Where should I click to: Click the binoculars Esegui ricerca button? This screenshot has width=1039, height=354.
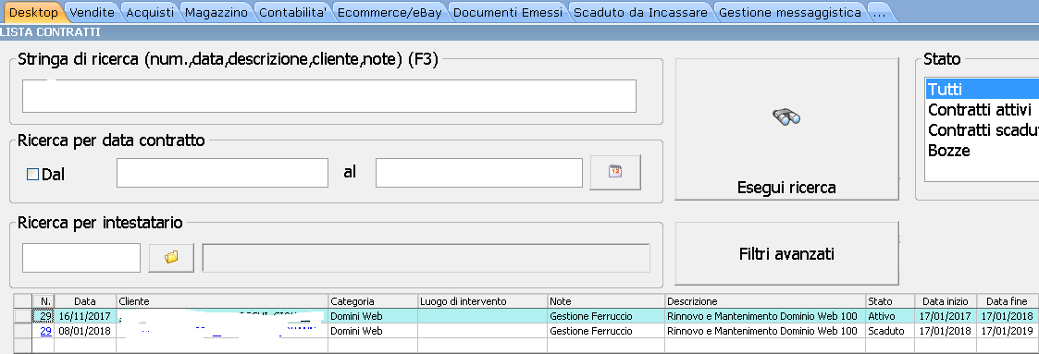coord(786,129)
